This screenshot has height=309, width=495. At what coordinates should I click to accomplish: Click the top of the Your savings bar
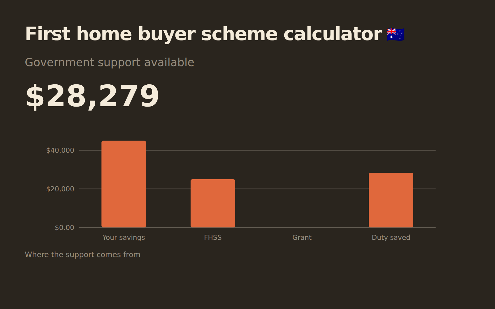click(124, 142)
